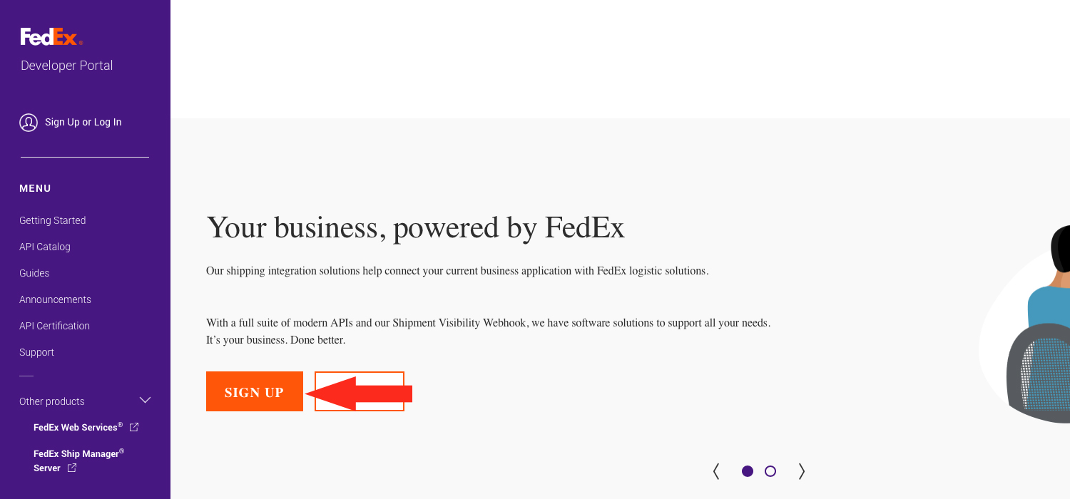
Task: Open API Catalog in the menu
Action: click(x=45, y=247)
